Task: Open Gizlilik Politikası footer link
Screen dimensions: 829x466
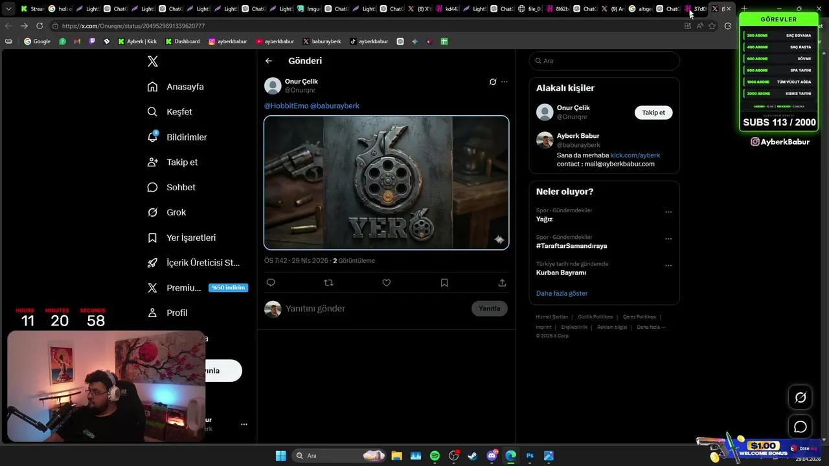Action: [x=595, y=317]
